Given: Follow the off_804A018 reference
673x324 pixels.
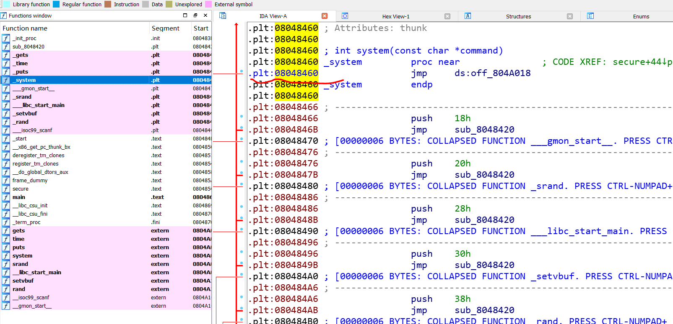Looking at the screenshot, I should [501, 73].
